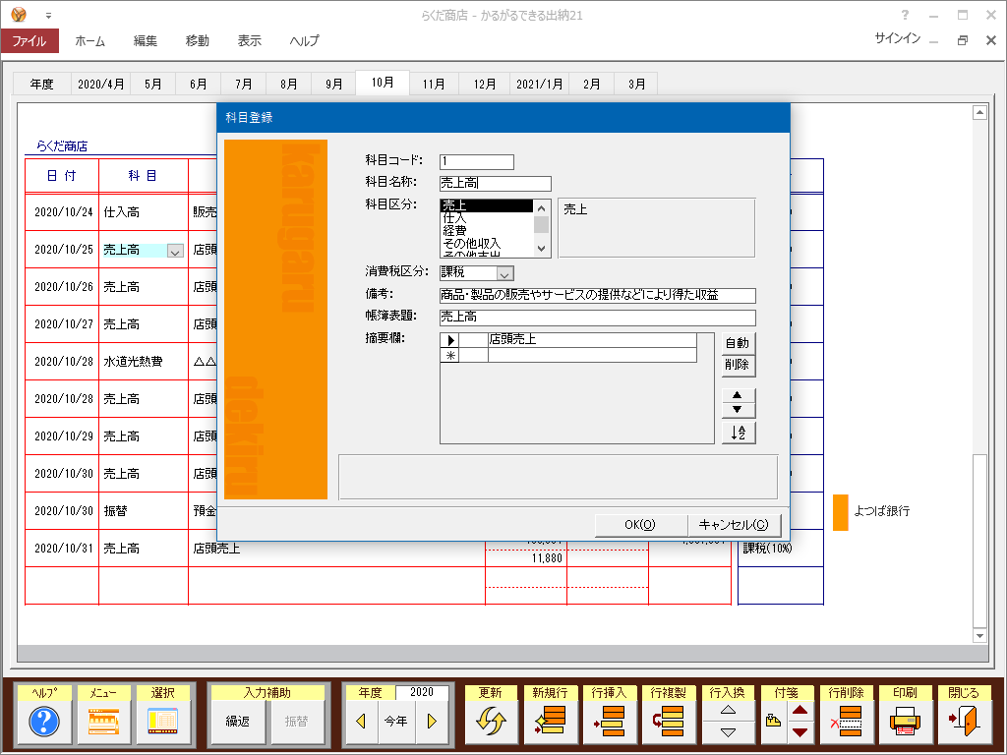1007x755 pixels.
Task: Click the 繰返 input assist button
Action: pyautogui.click(x=238, y=722)
